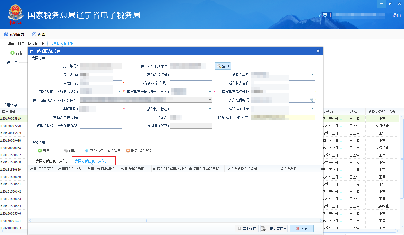Click the 查询 magnifier button
Viewport: 404px width, 235px height.
click(223, 66)
